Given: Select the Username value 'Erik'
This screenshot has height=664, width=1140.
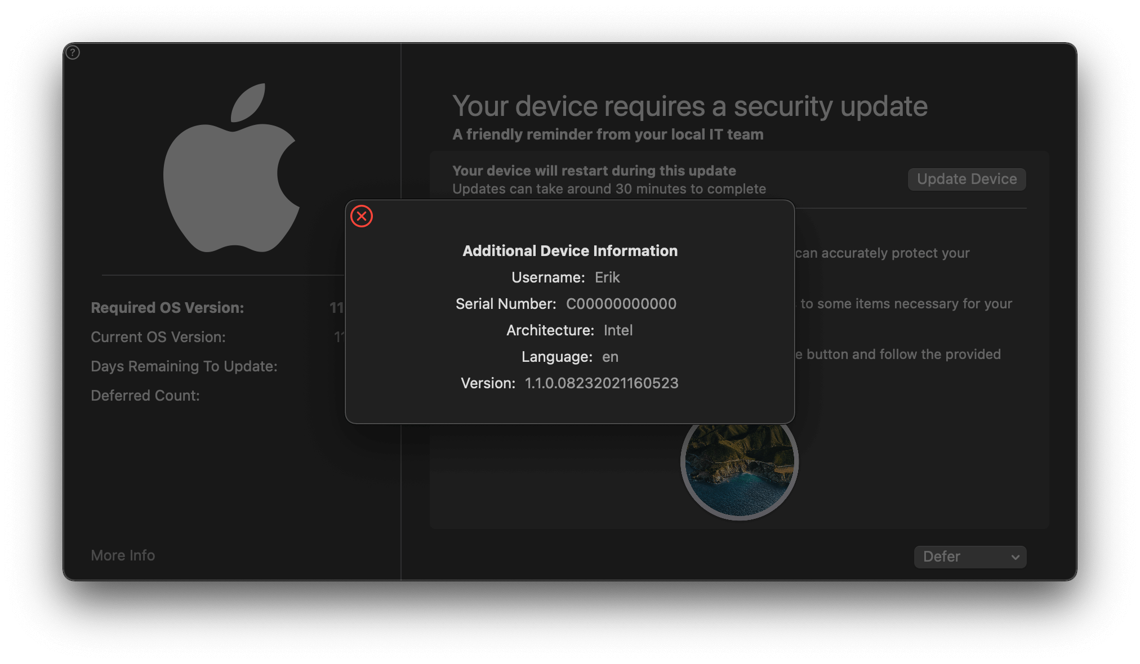Looking at the screenshot, I should [x=607, y=277].
